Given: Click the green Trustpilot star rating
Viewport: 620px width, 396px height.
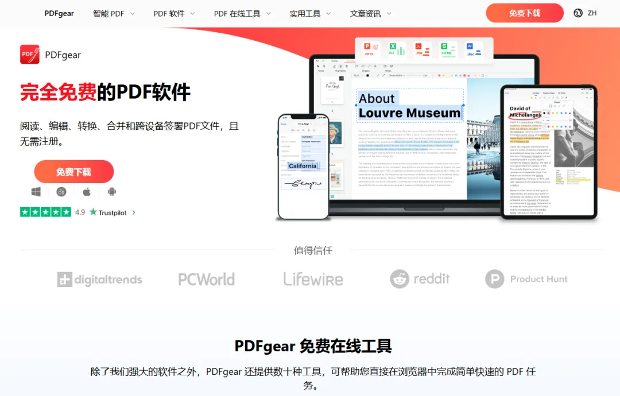Looking at the screenshot, I should point(45,212).
